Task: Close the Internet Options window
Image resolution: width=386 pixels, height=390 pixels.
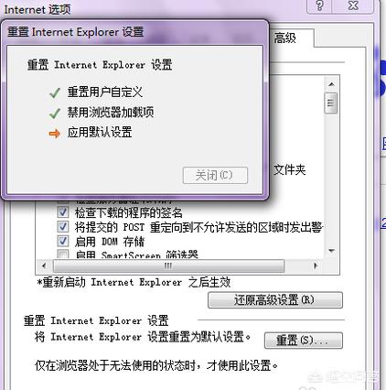Action: [353, 5]
